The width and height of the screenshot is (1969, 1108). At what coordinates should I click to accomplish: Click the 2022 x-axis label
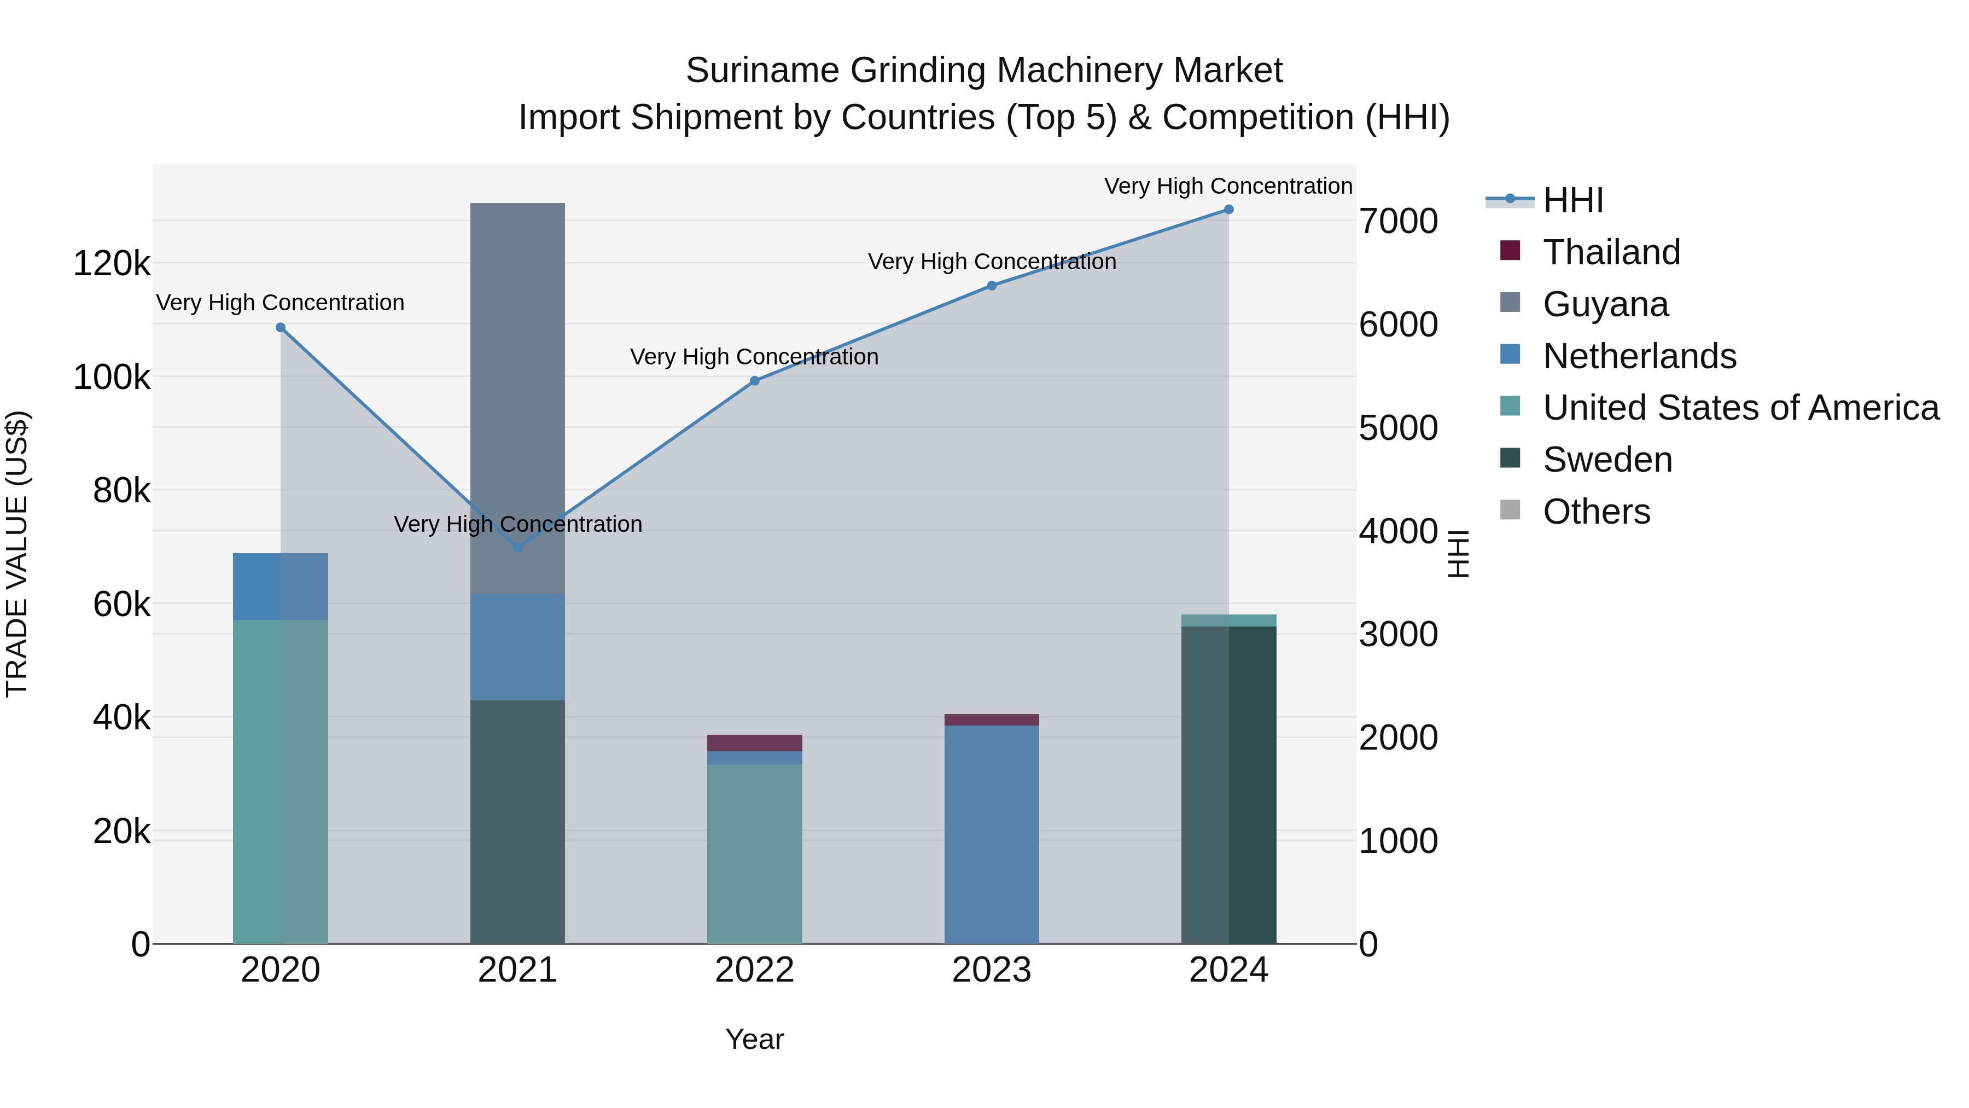tap(754, 970)
